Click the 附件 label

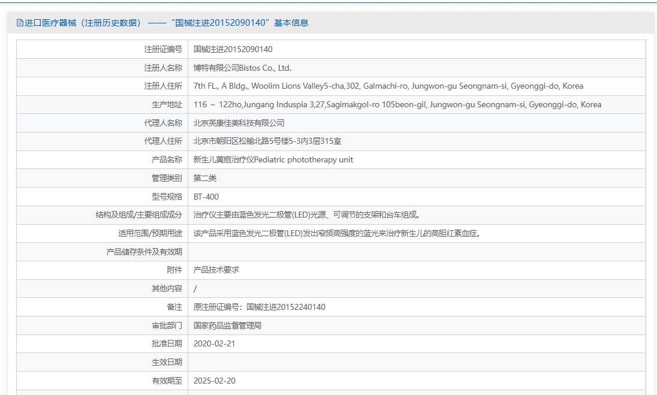(174, 270)
